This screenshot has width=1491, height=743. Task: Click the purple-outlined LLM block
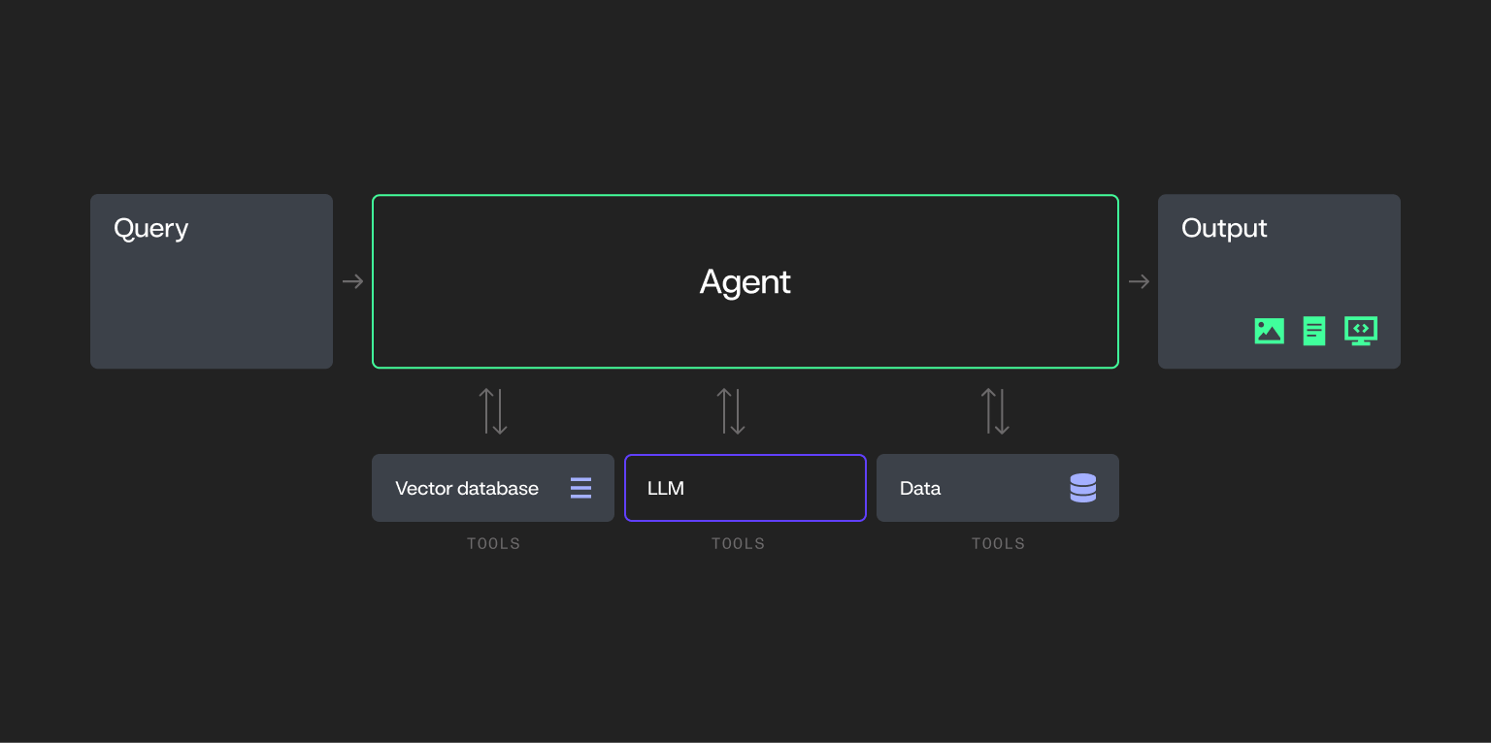click(x=745, y=488)
